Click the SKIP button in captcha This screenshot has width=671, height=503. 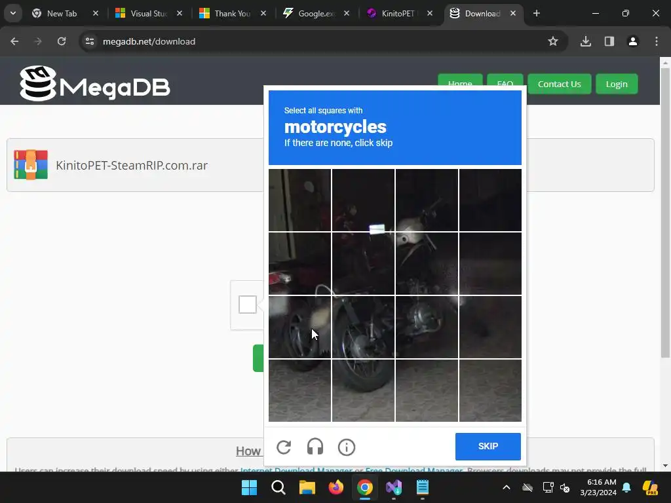tap(488, 446)
